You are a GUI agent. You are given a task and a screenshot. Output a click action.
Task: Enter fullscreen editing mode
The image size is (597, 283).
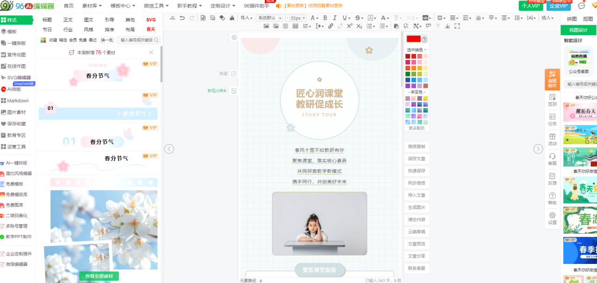[x=457, y=26]
